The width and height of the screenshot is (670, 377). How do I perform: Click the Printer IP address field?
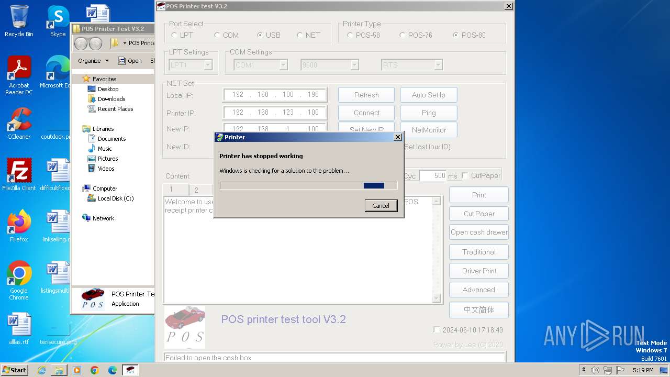(275, 113)
